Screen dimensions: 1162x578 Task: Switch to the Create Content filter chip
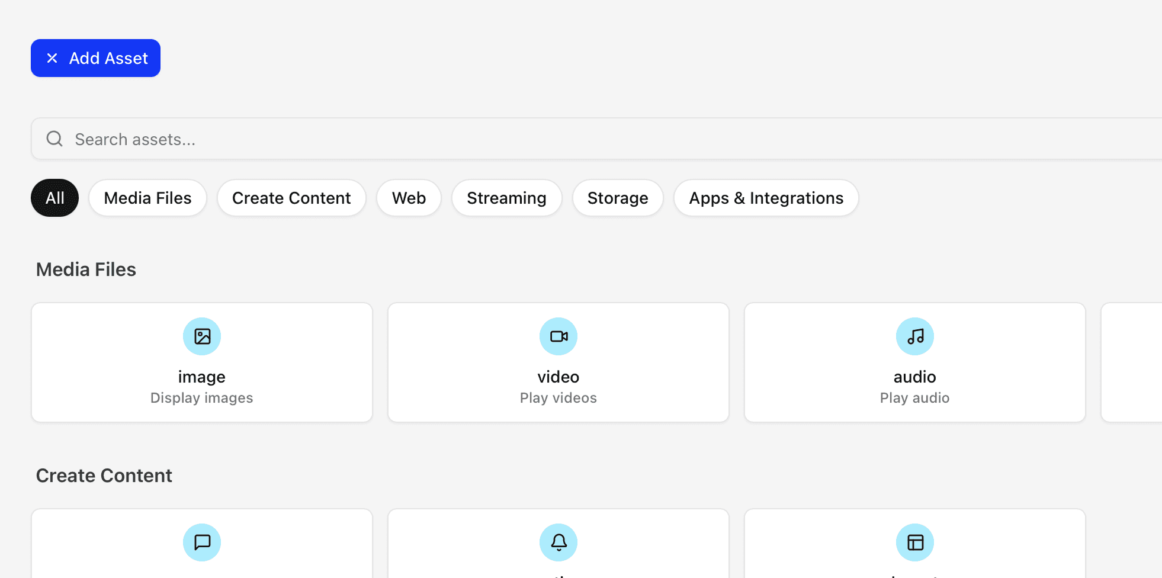tap(291, 198)
